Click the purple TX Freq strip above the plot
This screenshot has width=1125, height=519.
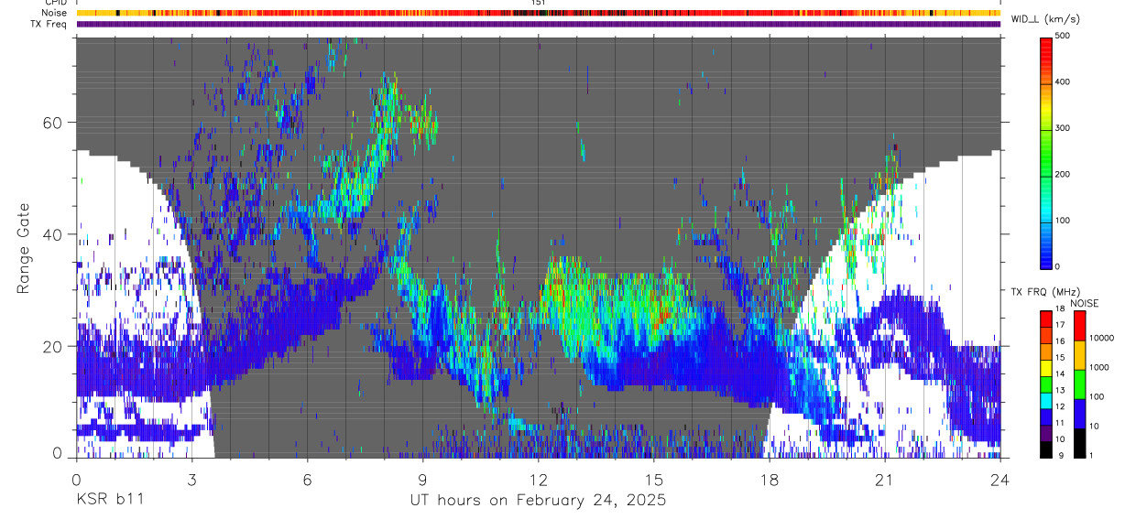538,24
